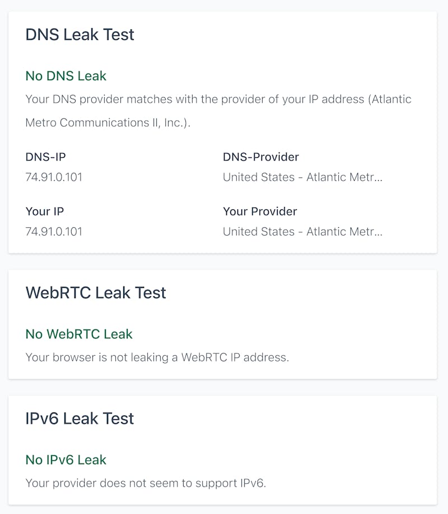Click the provider IPv6 support message
448x514 pixels.
click(146, 483)
